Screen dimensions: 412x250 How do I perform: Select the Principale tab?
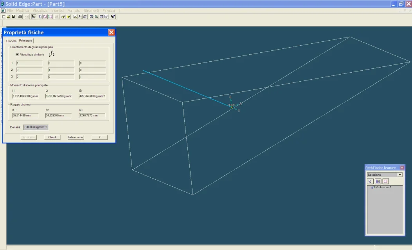click(26, 41)
